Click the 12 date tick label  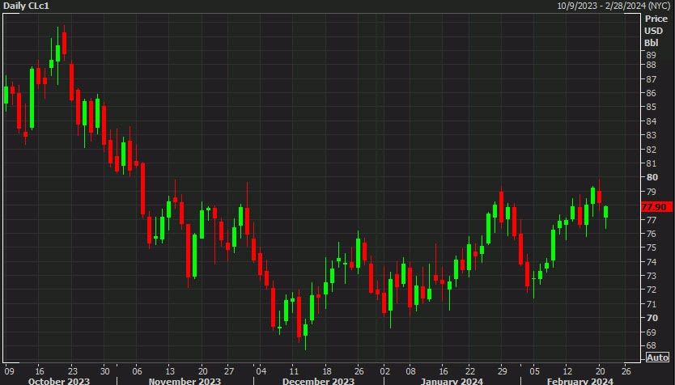[x=567, y=371]
